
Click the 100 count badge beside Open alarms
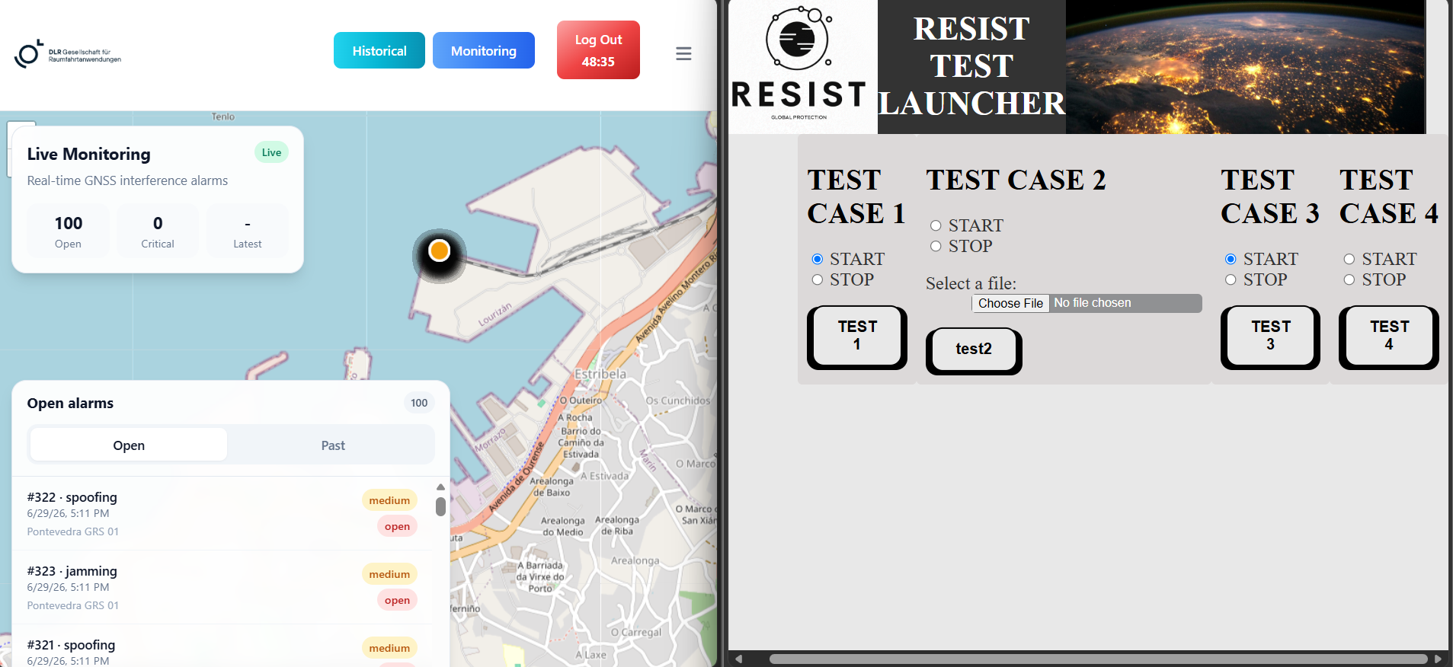tap(419, 403)
